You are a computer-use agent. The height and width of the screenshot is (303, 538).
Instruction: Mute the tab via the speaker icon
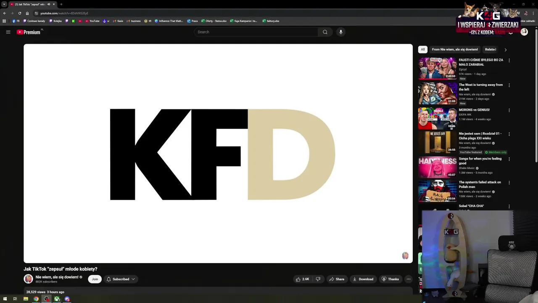click(48, 4)
